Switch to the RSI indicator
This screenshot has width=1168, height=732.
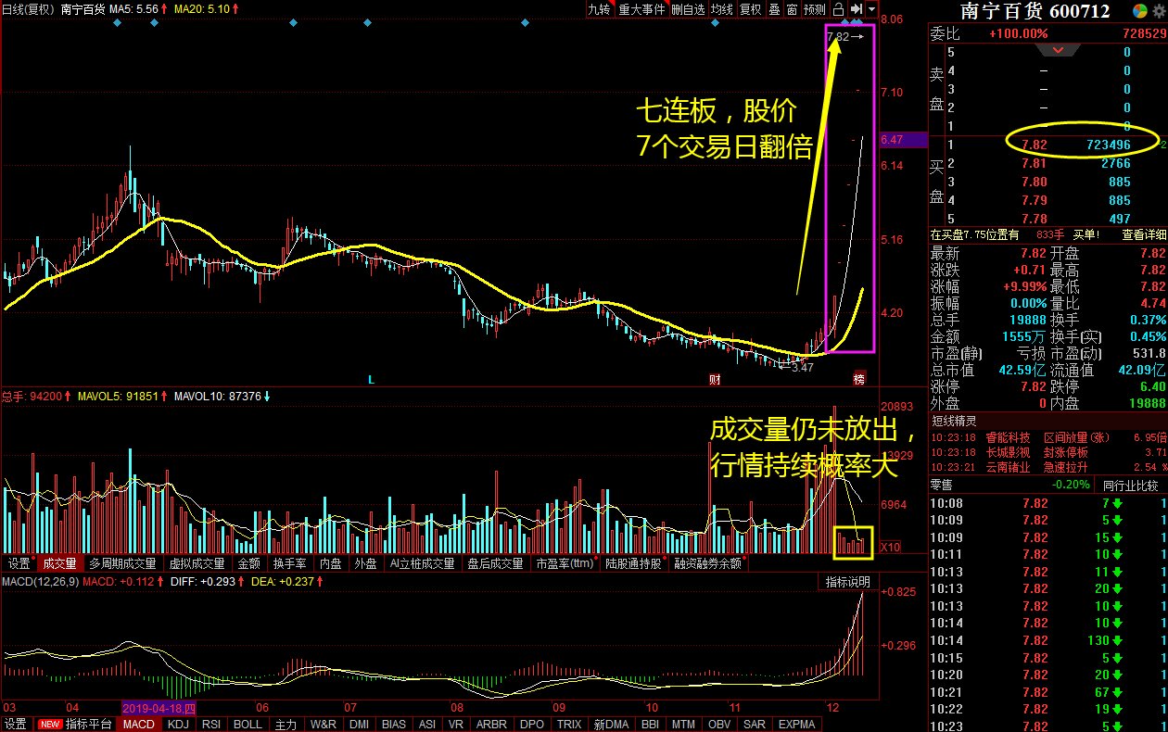coord(211,724)
